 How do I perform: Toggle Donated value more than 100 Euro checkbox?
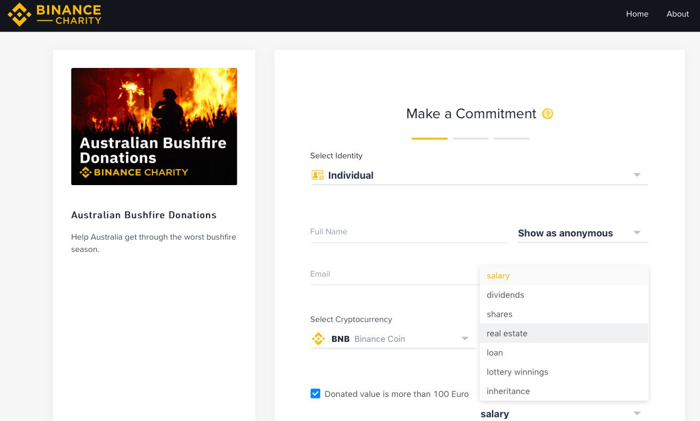point(316,394)
